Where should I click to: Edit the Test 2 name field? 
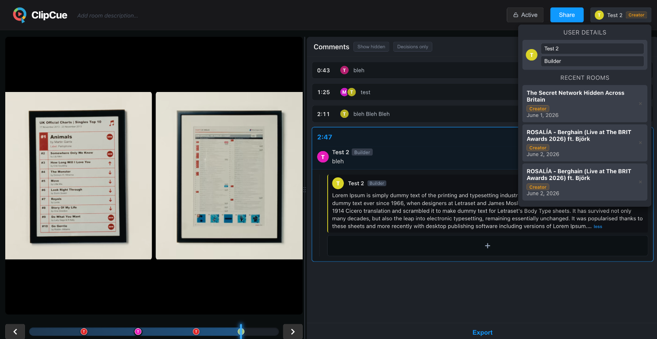coord(592,49)
